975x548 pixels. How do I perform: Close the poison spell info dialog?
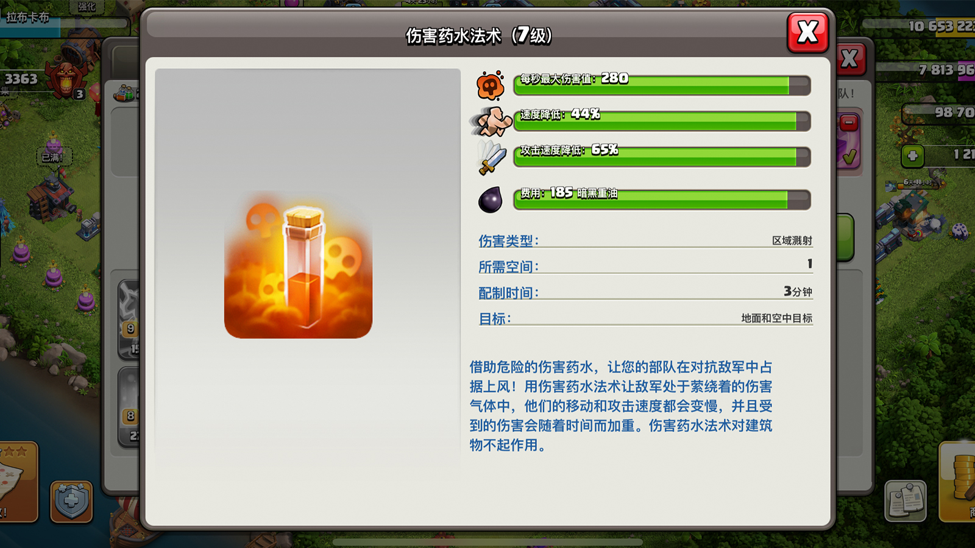click(x=807, y=32)
